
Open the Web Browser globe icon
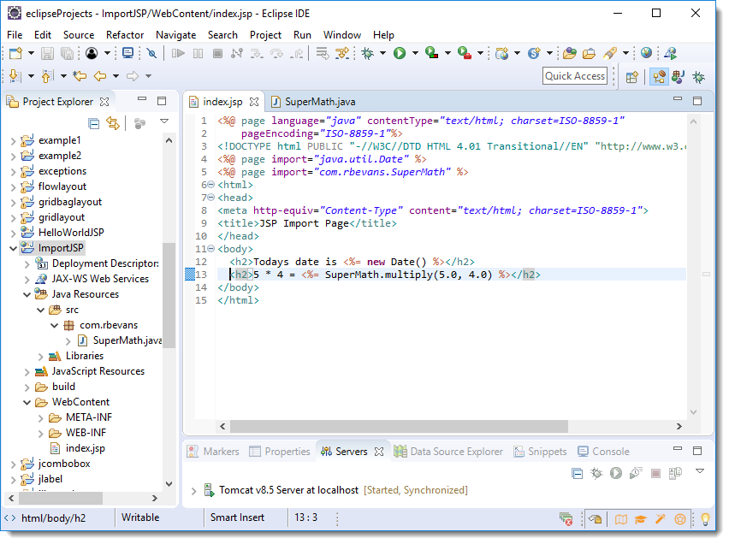pos(646,53)
